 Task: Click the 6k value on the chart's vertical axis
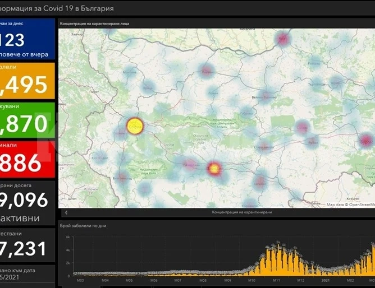point(68,237)
